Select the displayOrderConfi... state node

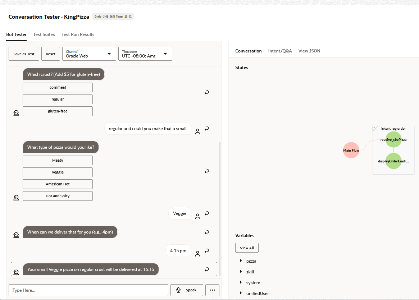(393, 161)
